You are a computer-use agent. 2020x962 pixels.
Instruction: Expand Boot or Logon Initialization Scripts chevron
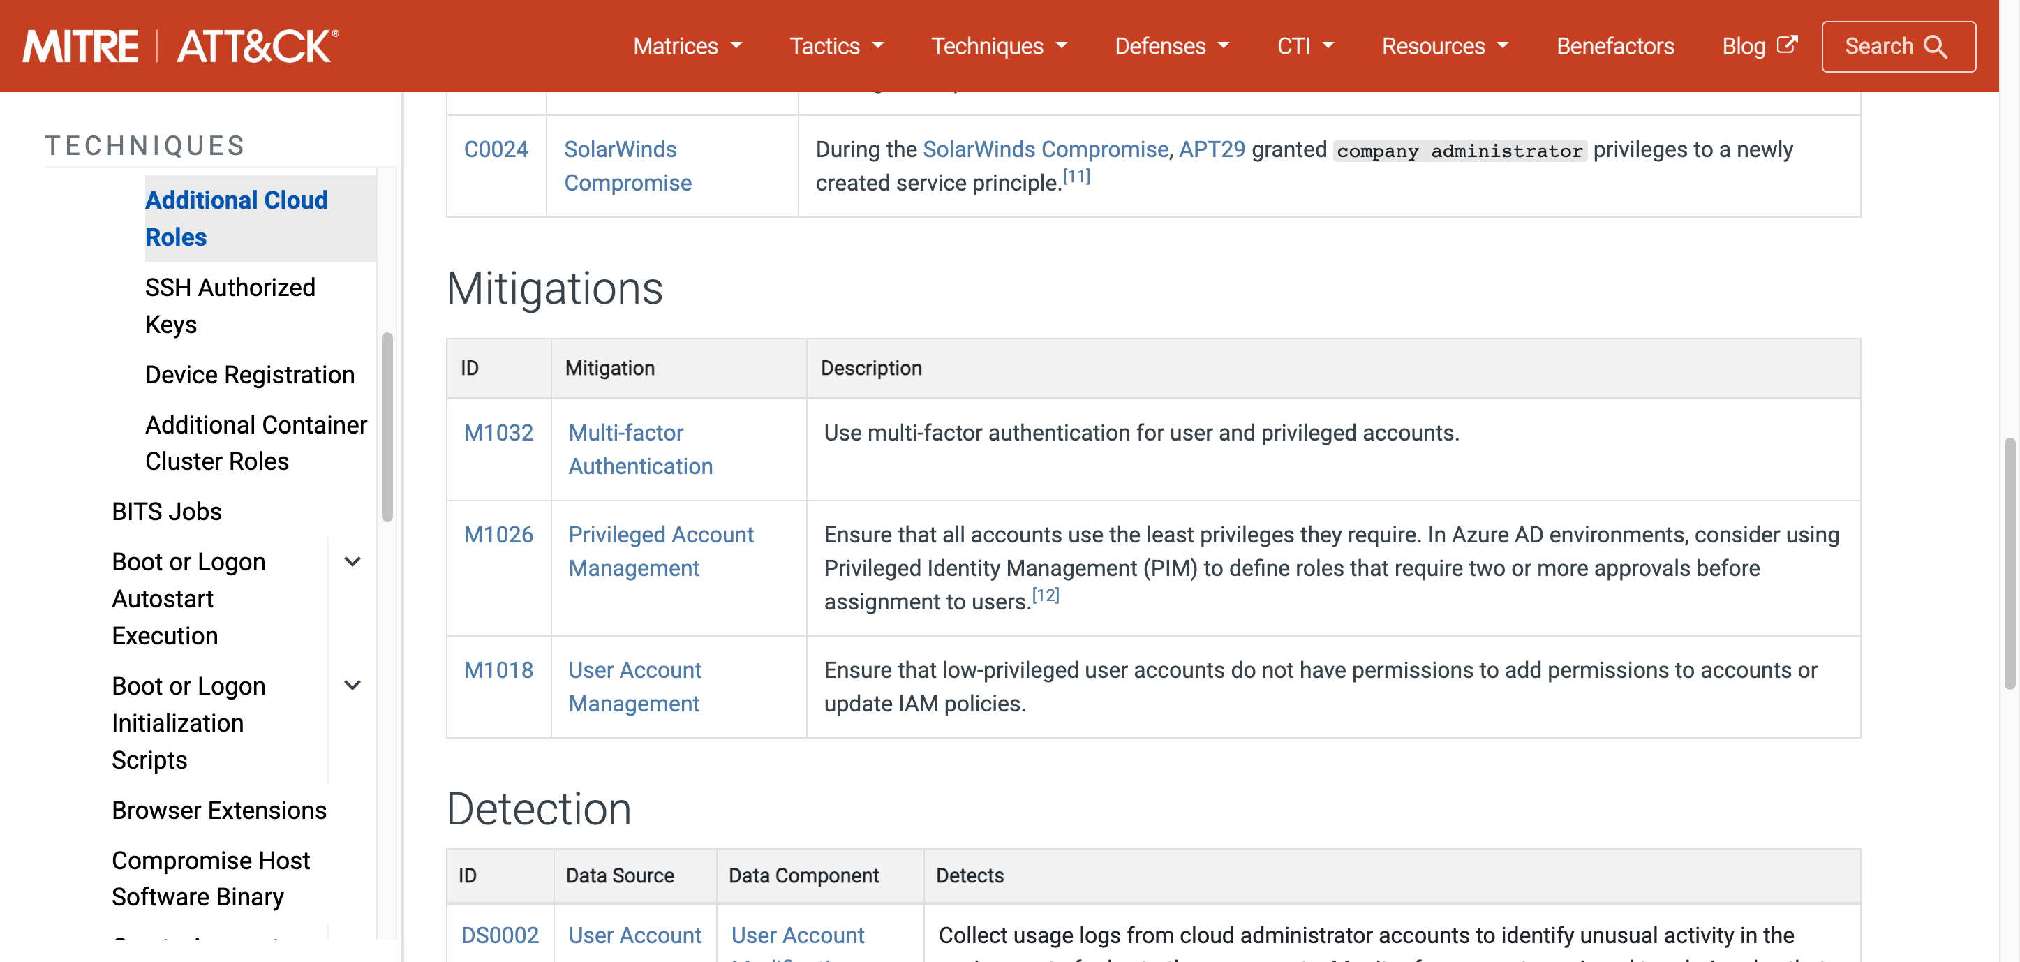click(353, 686)
